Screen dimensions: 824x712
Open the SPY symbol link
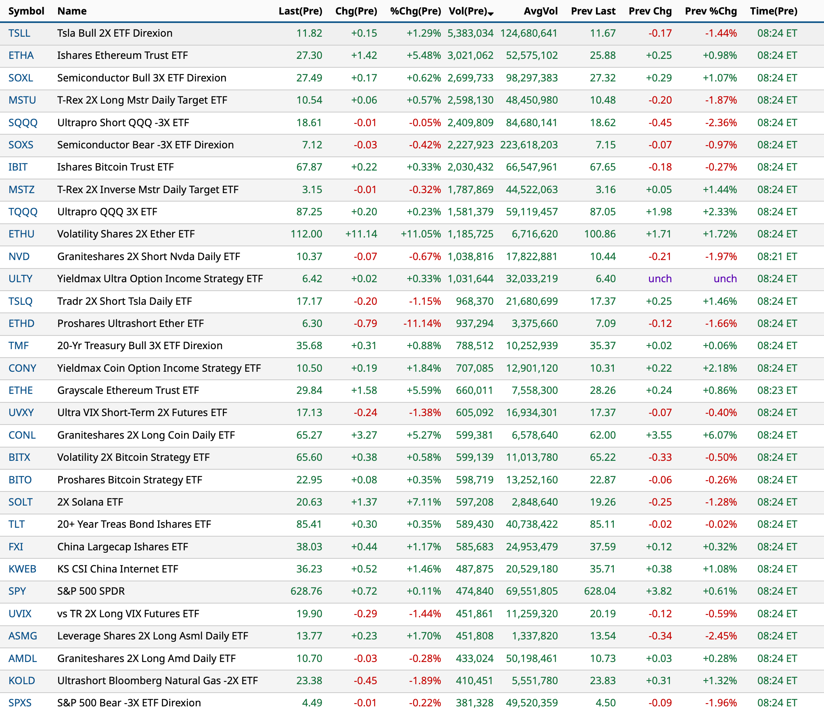click(17, 591)
